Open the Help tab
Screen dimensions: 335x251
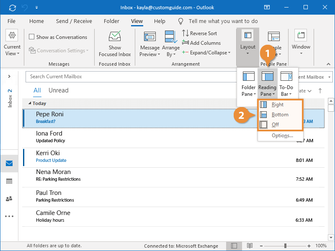tap(160, 21)
